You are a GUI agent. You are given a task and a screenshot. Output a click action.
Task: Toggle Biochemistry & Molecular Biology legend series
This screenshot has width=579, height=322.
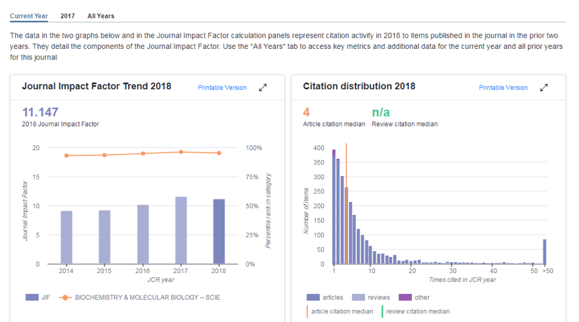tap(141, 297)
